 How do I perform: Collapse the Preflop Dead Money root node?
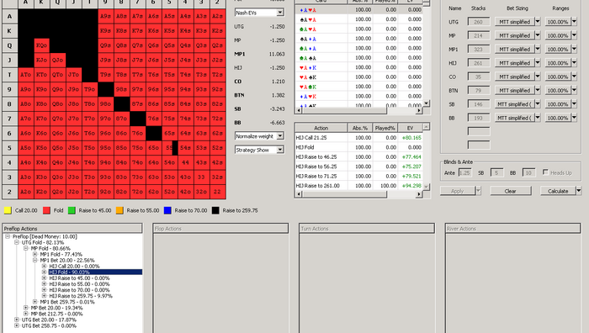(8, 236)
